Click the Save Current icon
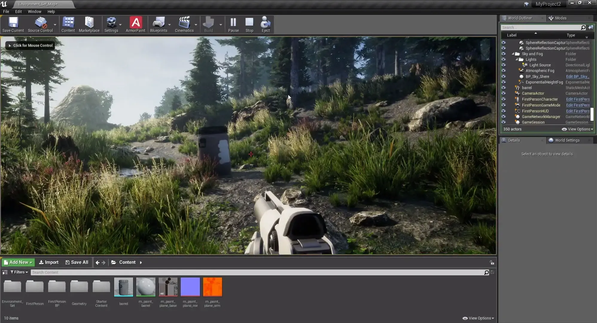 tap(13, 24)
